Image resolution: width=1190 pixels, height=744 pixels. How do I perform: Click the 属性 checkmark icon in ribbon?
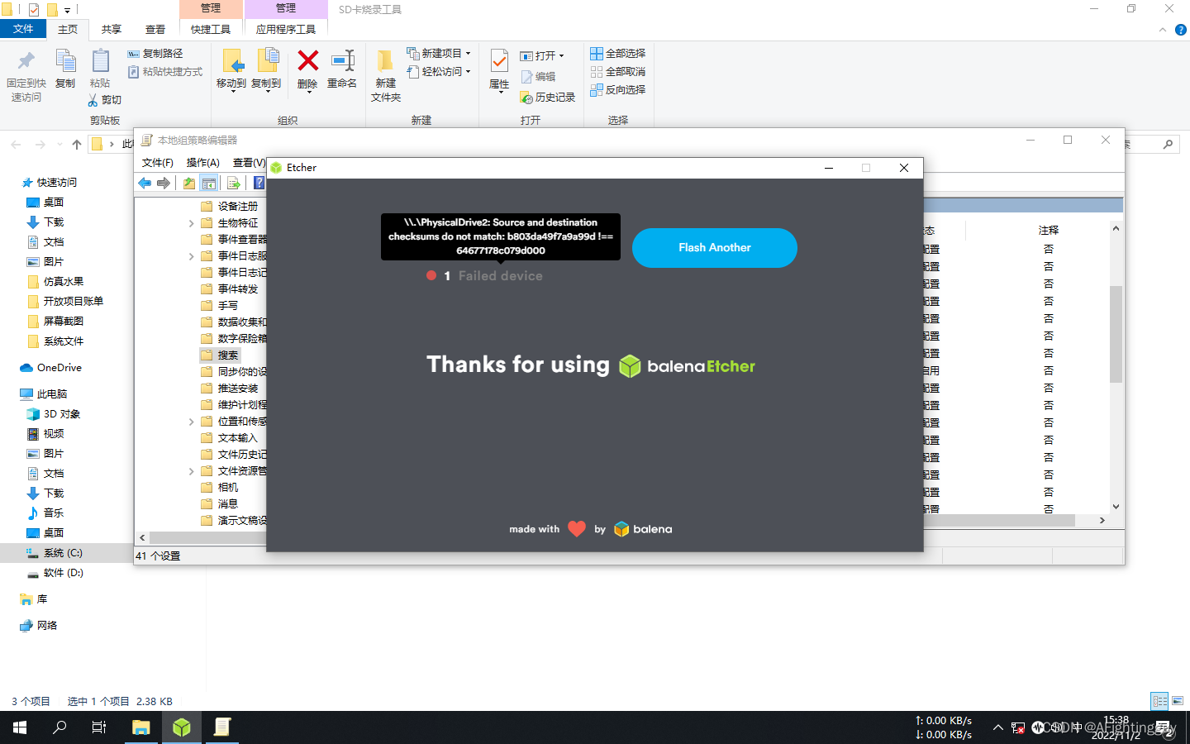pyautogui.click(x=499, y=61)
